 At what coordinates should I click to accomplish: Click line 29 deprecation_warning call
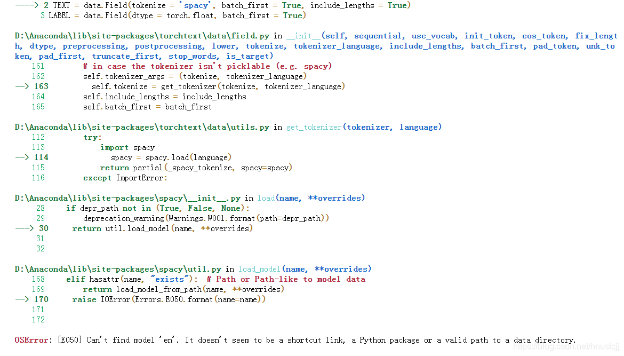206,218
